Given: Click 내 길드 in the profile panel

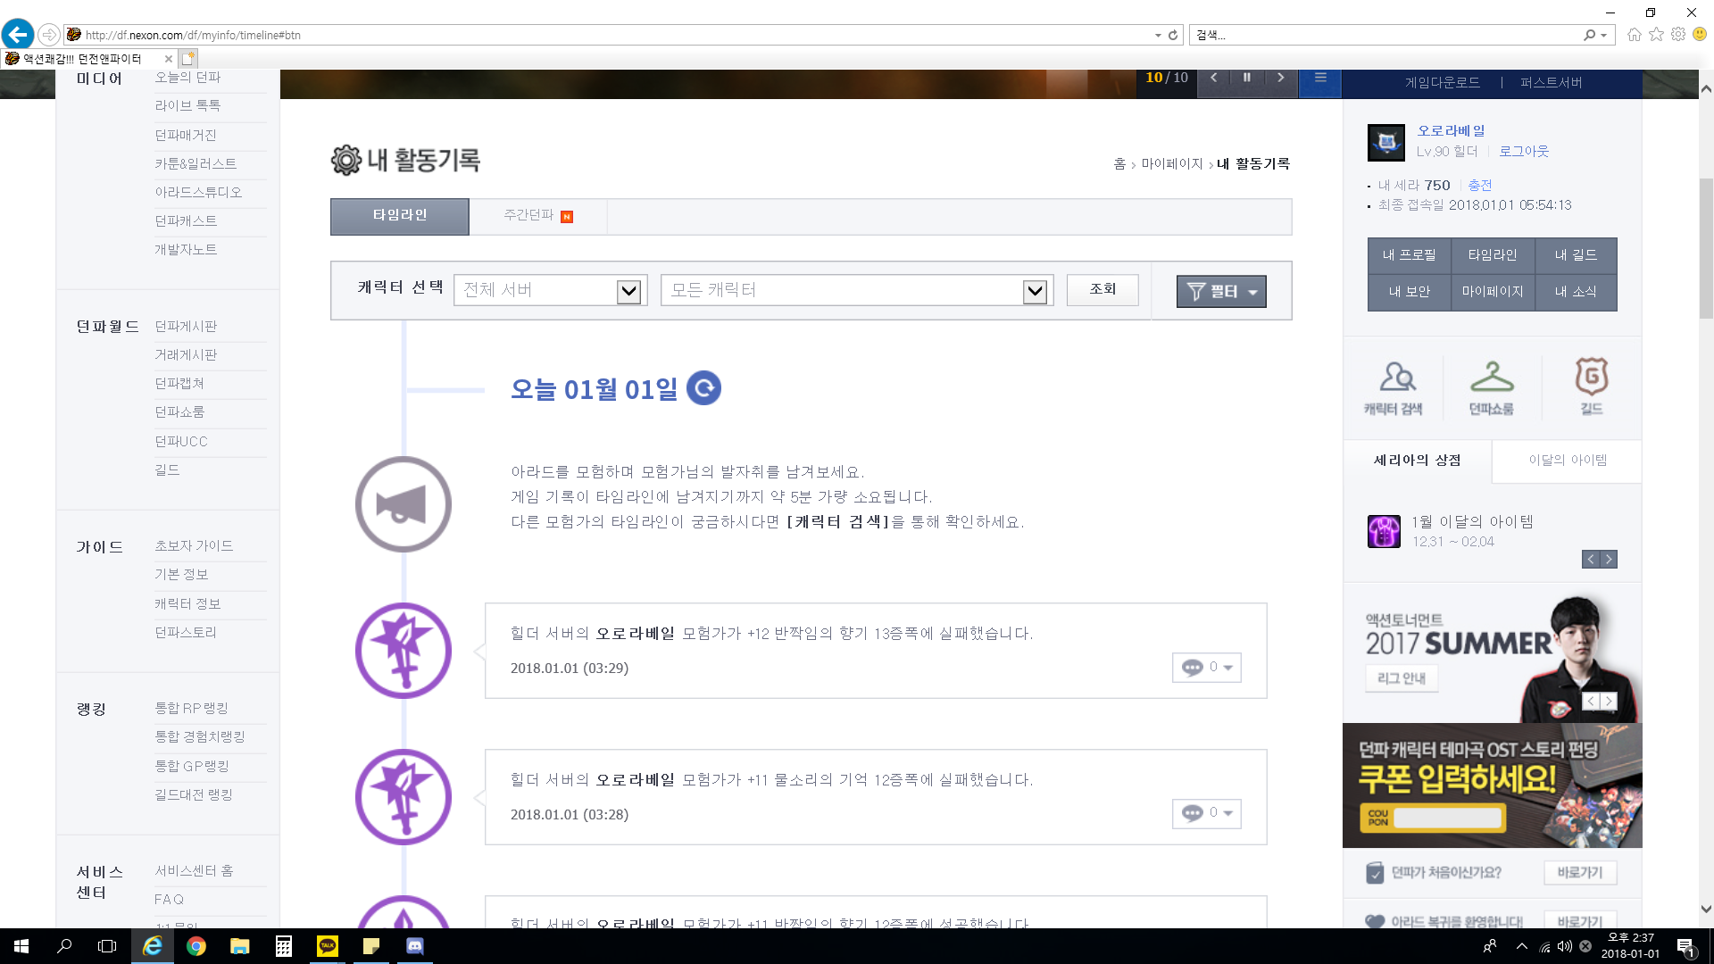Looking at the screenshot, I should click(x=1576, y=255).
